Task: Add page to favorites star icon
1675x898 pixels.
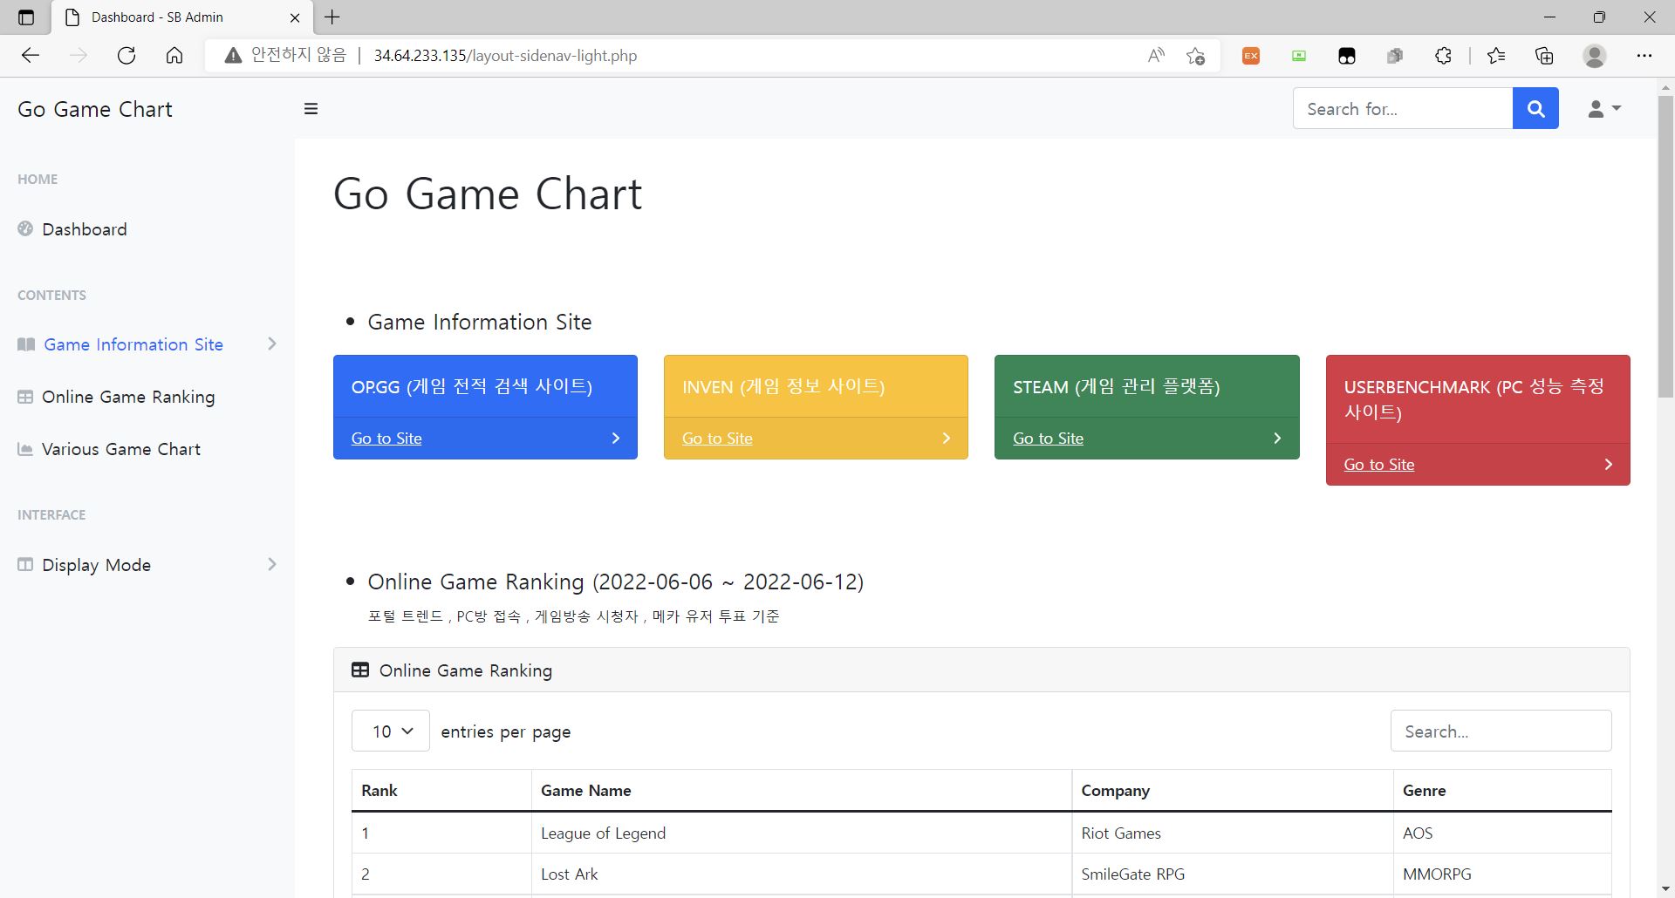Action: 1196,56
